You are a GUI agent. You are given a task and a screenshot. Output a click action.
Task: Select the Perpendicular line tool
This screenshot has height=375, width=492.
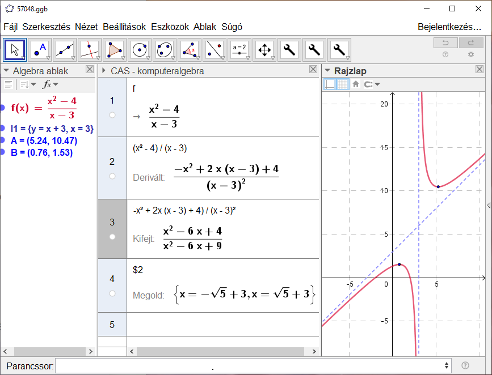[90, 50]
